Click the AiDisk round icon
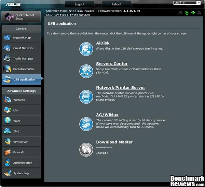Viewport: 205px width, 187px height. pyautogui.click(x=86, y=49)
